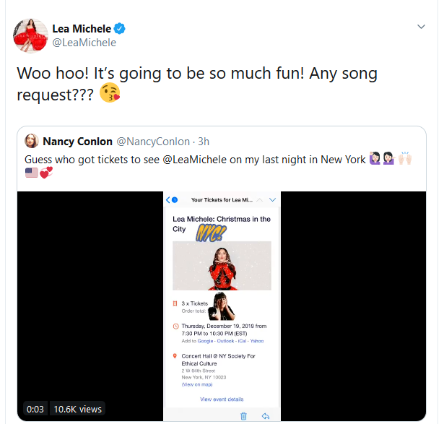Click the red location pin icon
Viewport: 444px width, 424px height.
pyautogui.click(x=175, y=356)
